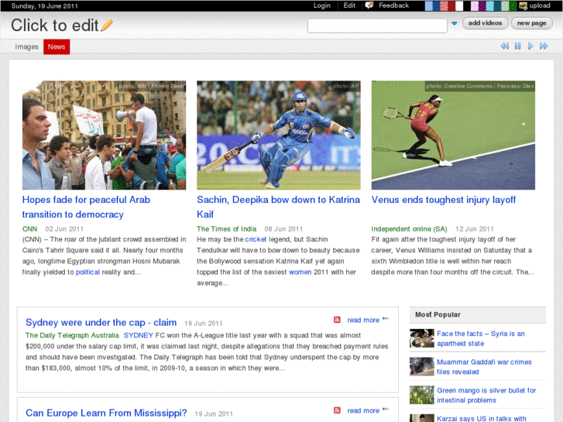Choose the purple theme swatch

482,5
